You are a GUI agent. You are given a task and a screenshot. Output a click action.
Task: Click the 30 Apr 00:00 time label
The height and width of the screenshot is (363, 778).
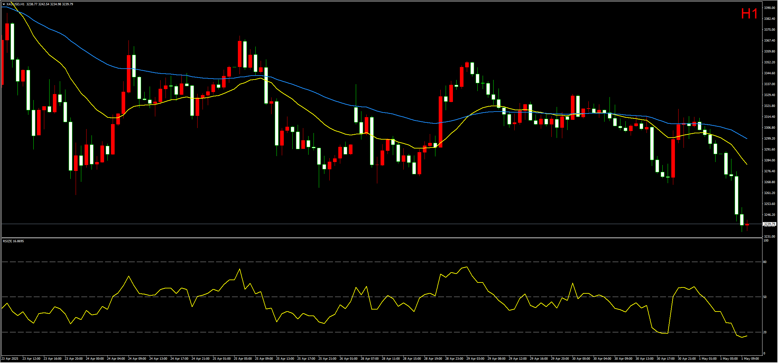pyautogui.click(x=581, y=359)
